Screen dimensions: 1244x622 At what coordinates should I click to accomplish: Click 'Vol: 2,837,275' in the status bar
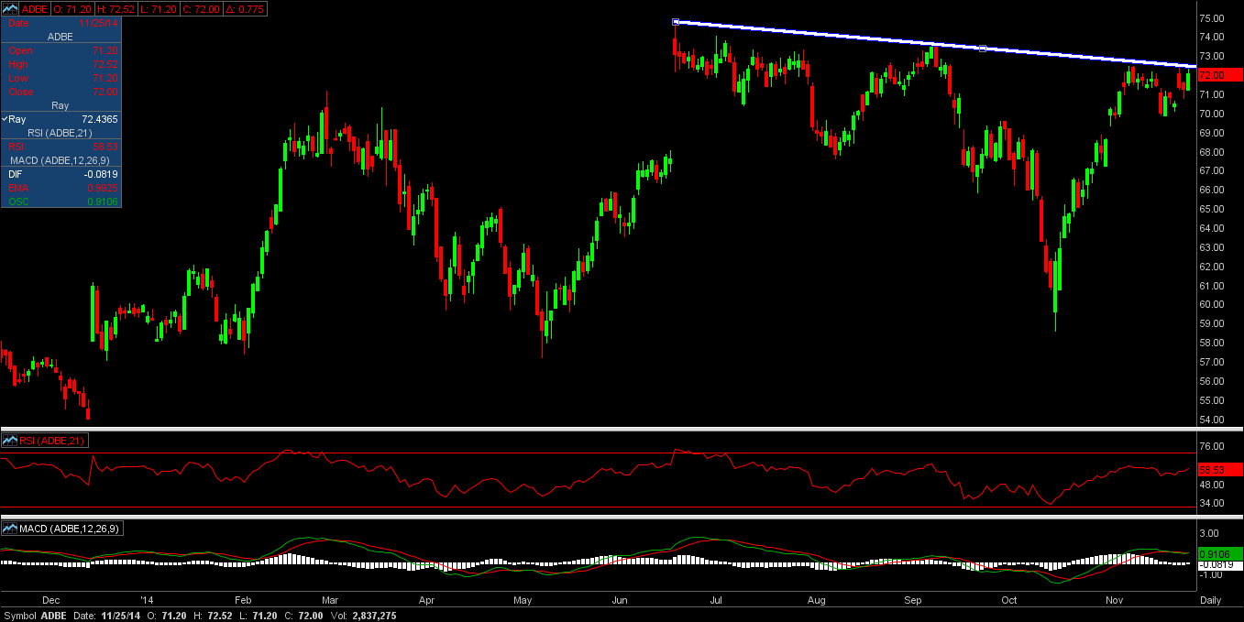(x=364, y=616)
